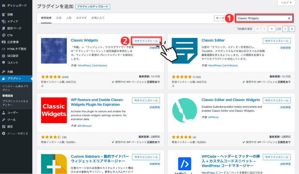Open the WPGrim author link
The height and width of the screenshot is (174, 299).
pyautogui.click(x=213, y=117)
